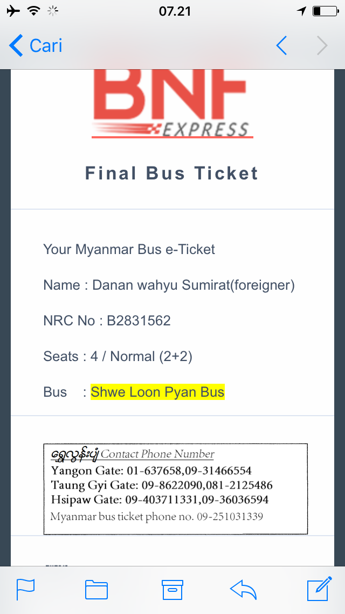Viewport: 345px width, 614px height.
Task: Tap the NRC No B2831562 line
Action: coord(107,321)
